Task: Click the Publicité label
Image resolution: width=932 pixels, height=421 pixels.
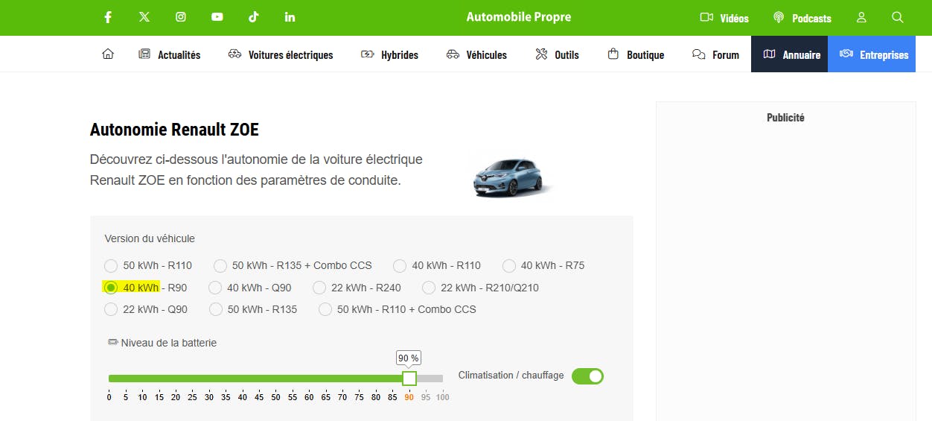Action: (785, 117)
